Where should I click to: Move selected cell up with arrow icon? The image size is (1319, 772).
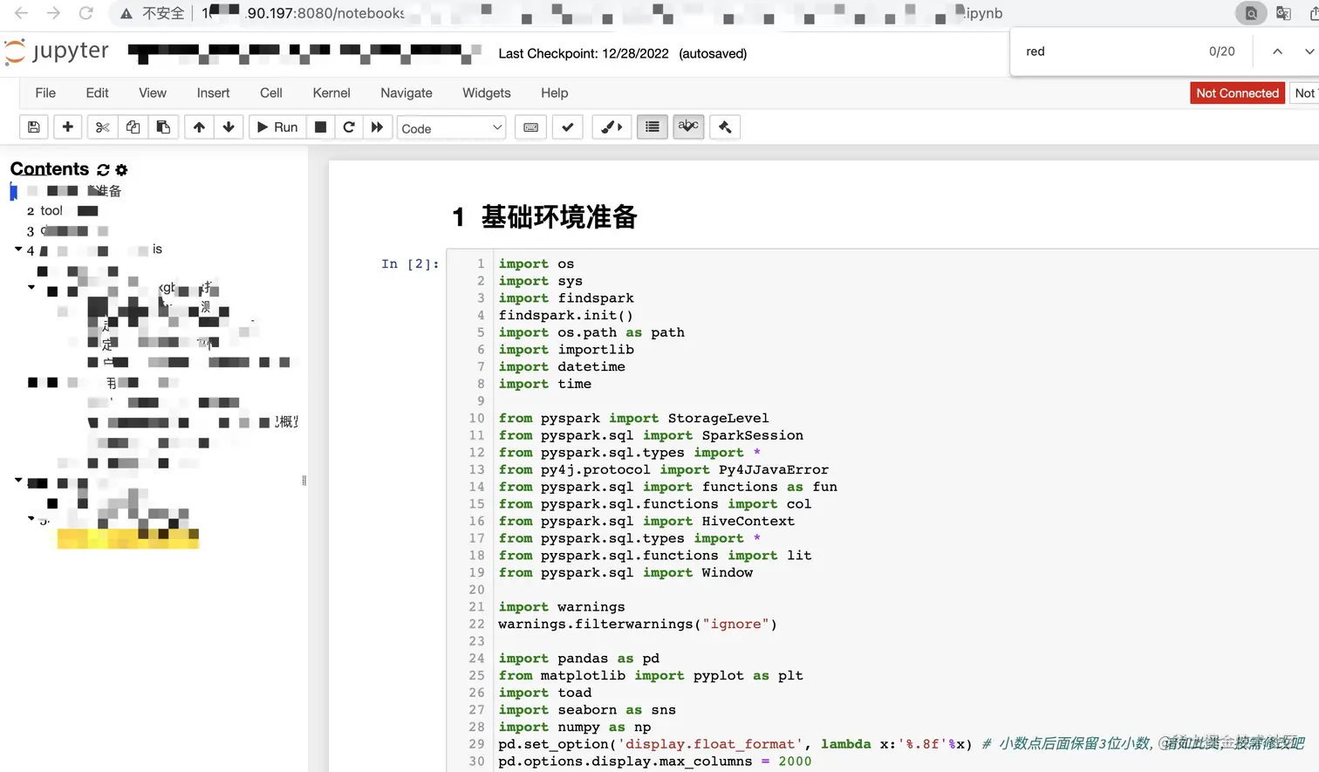point(199,127)
